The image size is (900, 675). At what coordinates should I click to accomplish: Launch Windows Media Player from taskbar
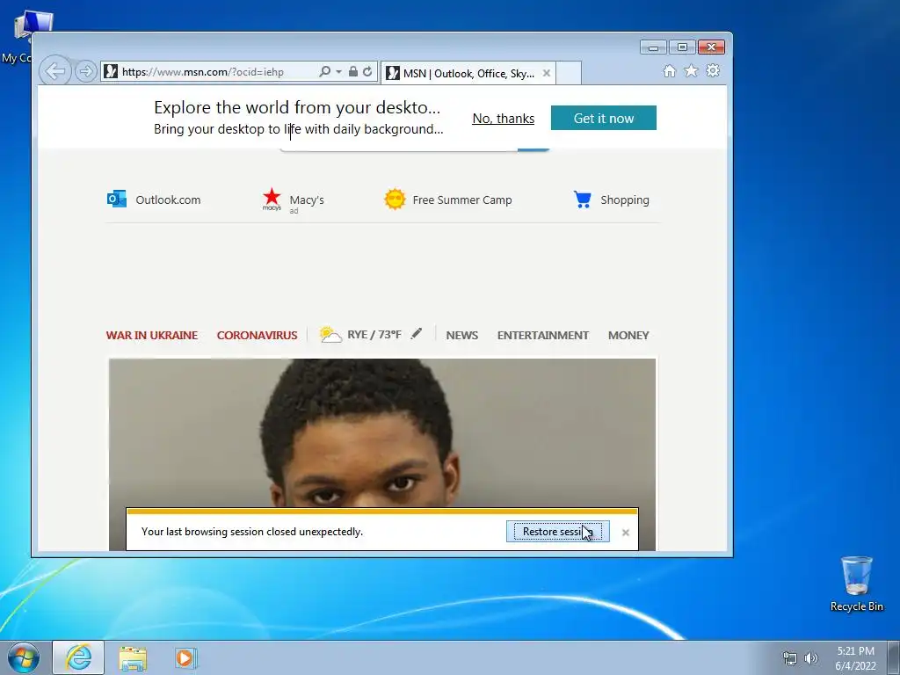coord(186,657)
